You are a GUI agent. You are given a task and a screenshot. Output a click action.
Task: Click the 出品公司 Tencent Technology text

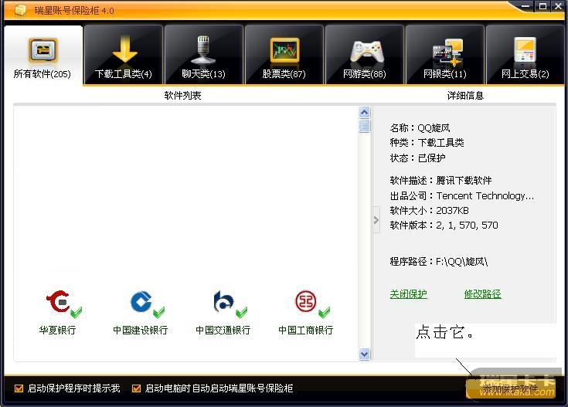click(x=462, y=196)
